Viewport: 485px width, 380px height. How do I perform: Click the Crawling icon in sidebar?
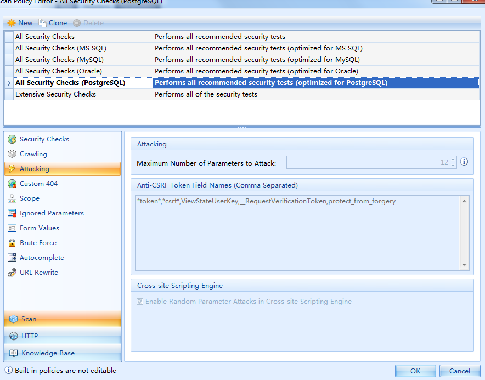[12, 154]
